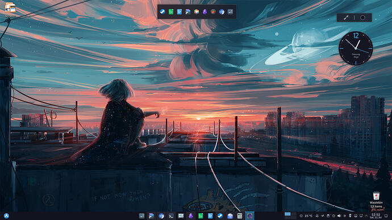392x220 pixels.
Task: Click the circle icon in top-right widget
Action: 362,18
